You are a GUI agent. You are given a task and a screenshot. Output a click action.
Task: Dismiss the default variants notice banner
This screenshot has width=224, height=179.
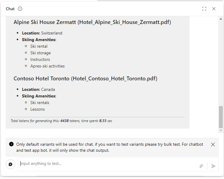pos(213,145)
